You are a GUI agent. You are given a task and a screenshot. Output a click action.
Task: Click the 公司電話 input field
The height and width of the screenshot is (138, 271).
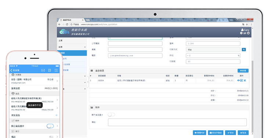click(135, 44)
